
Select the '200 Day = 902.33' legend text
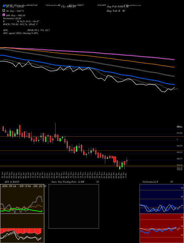point(15,15)
